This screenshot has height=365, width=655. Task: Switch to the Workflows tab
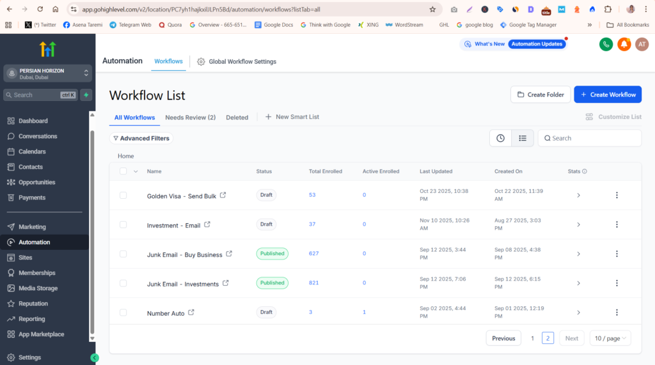pyautogui.click(x=168, y=61)
